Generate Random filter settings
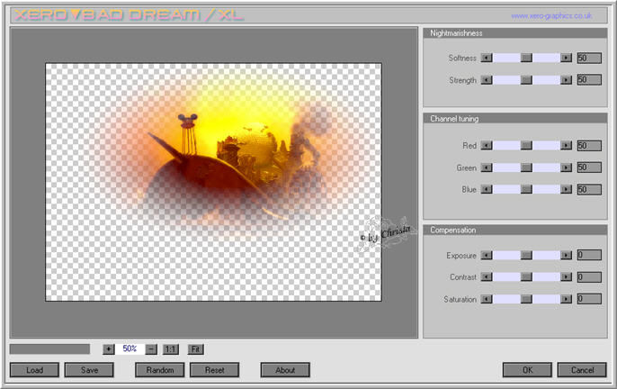Viewport: 617px width, 389px height. click(x=160, y=370)
